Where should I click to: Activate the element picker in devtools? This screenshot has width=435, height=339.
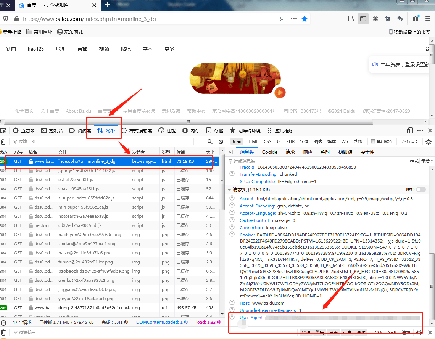click(x=3, y=130)
